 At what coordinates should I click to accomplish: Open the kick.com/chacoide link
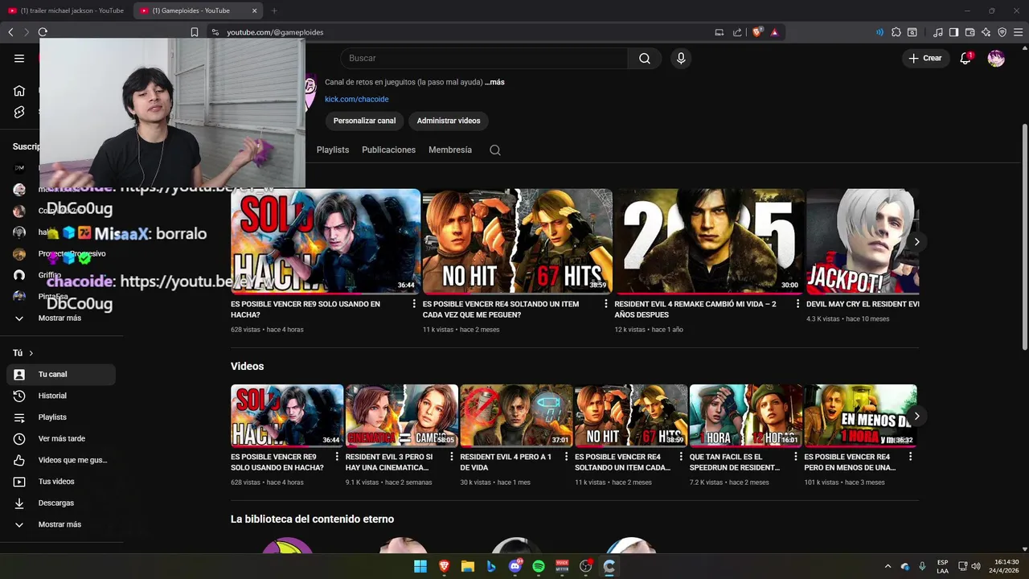(x=356, y=99)
